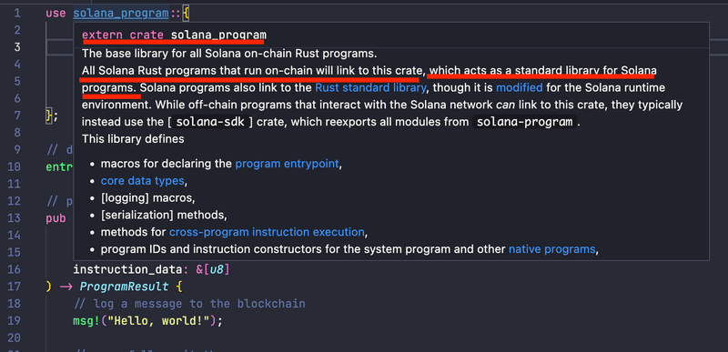Open cross-program instruction execution link
The height and width of the screenshot is (352, 728).
pyautogui.click(x=267, y=232)
